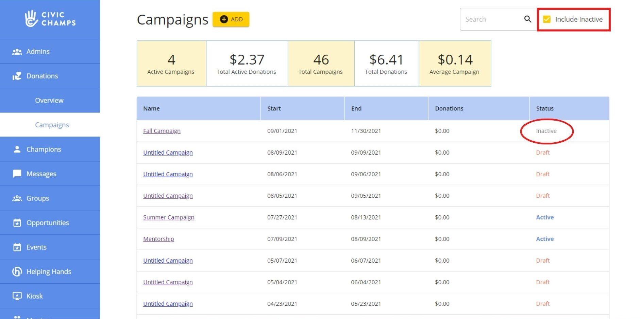Click the Civic Champs hand logo

tap(31, 19)
